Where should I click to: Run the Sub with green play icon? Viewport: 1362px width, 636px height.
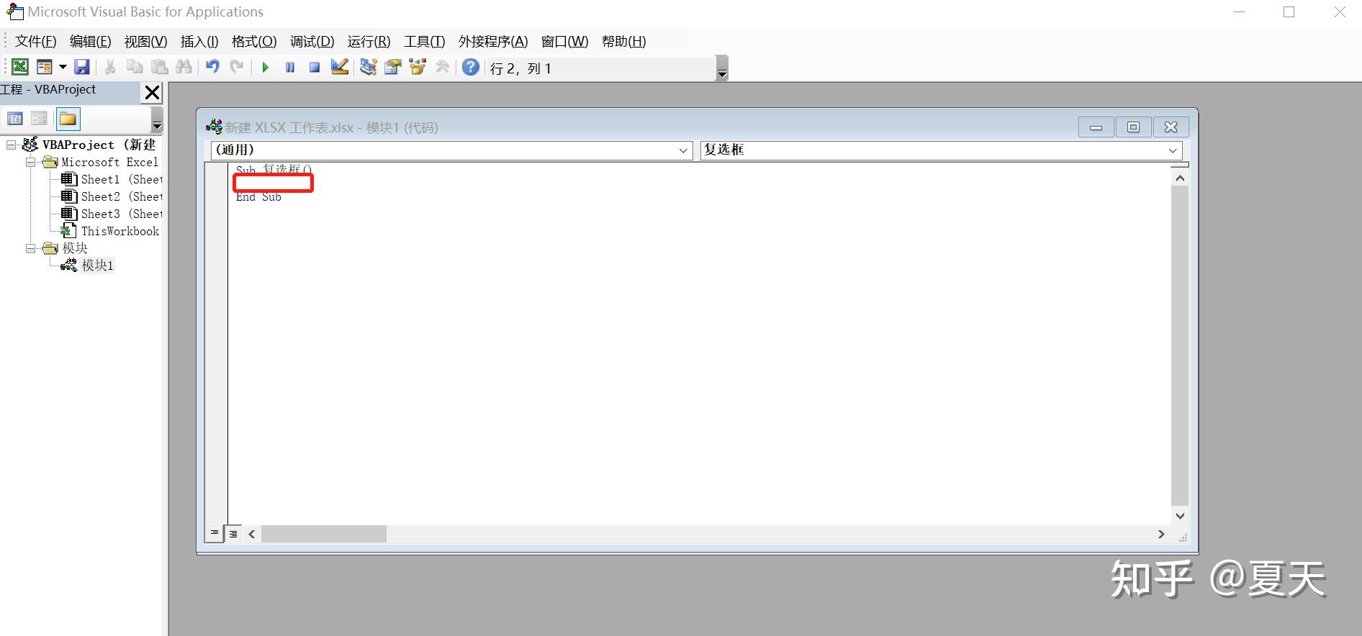pos(266,67)
